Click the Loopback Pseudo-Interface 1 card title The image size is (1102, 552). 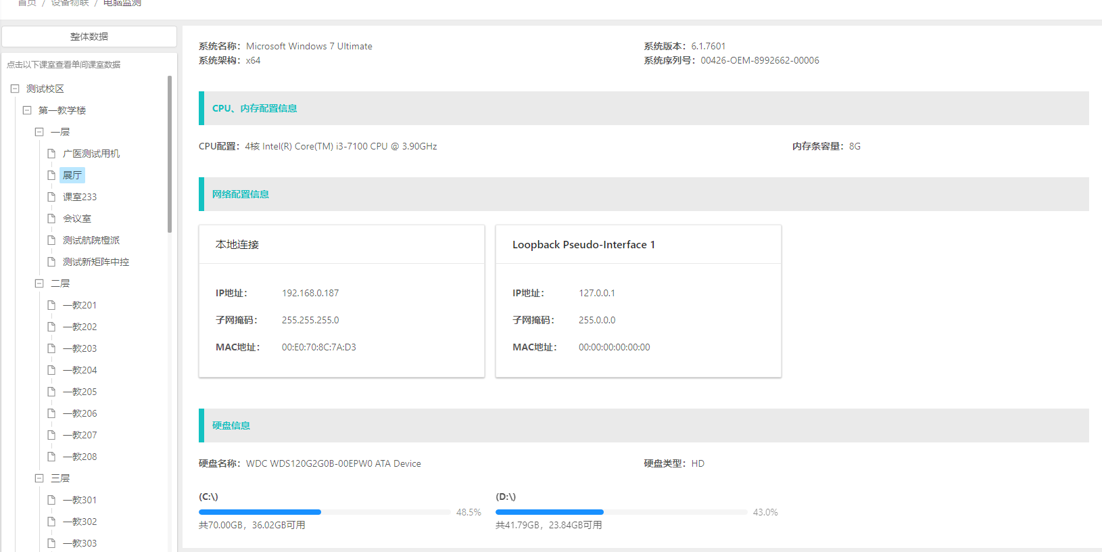[x=583, y=244]
